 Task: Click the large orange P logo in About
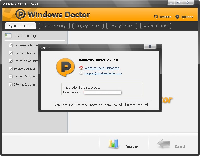pyautogui.click(x=65, y=67)
